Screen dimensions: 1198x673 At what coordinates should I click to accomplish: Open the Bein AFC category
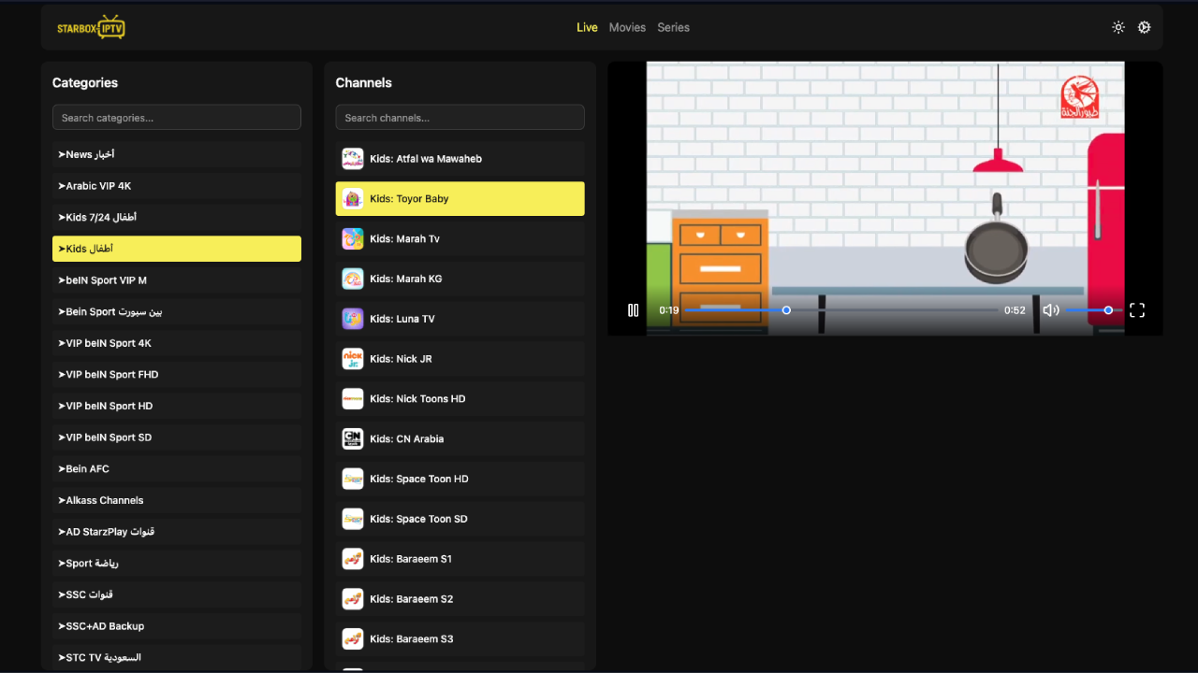tap(177, 469)
